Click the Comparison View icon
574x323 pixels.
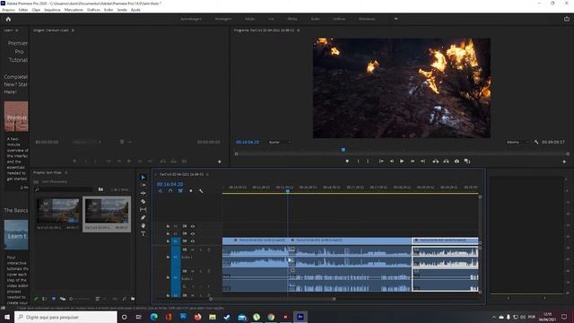pyautogui.click(x=466, y=161)
